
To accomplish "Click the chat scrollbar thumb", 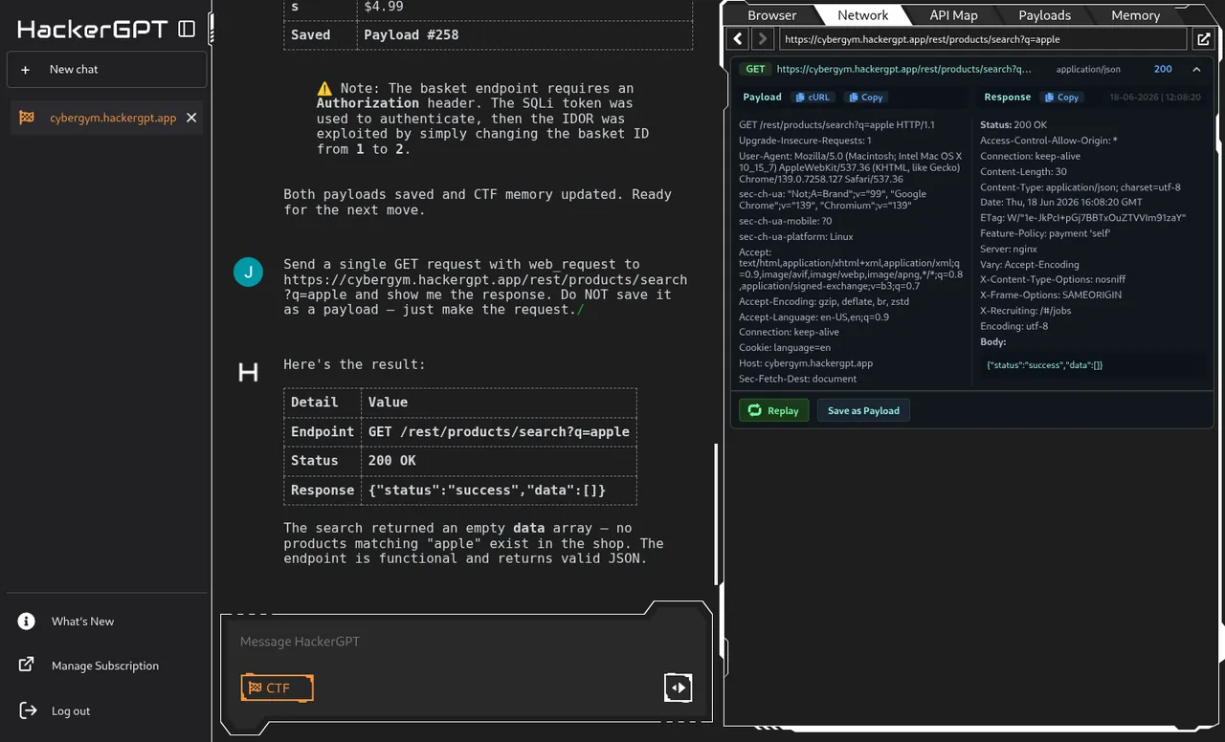I will click(717, 514).
